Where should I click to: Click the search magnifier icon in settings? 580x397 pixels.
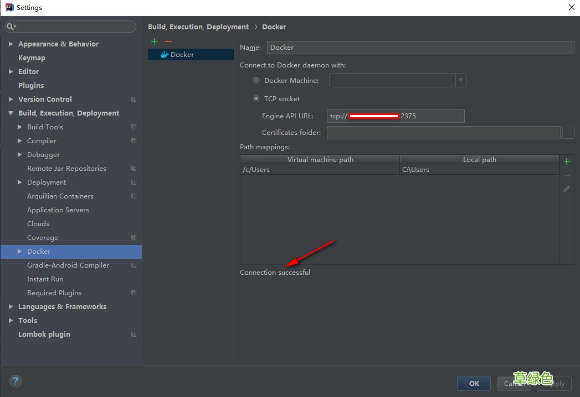[11, 27]
